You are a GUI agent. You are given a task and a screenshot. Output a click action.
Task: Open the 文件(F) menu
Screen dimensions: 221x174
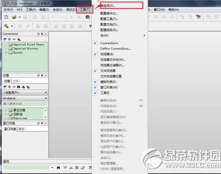tap(8, 10)
